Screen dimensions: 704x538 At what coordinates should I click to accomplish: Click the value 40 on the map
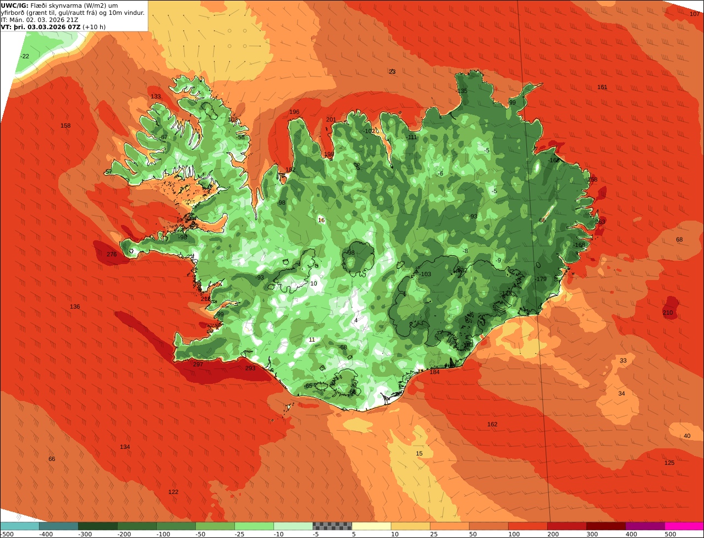point(687,436)
